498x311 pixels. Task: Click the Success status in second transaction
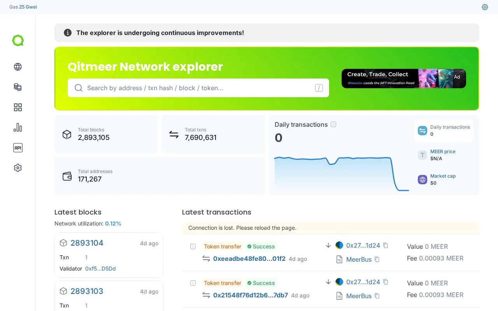[x=261, y=283]
